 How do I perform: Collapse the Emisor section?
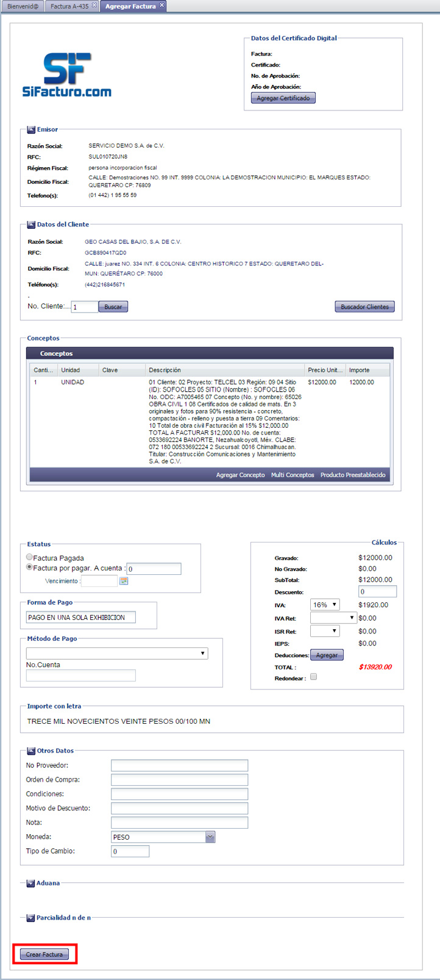click(x=31, y=129)
